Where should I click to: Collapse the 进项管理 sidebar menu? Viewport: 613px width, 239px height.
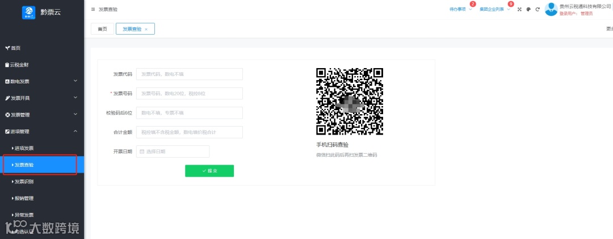point(42,132)
